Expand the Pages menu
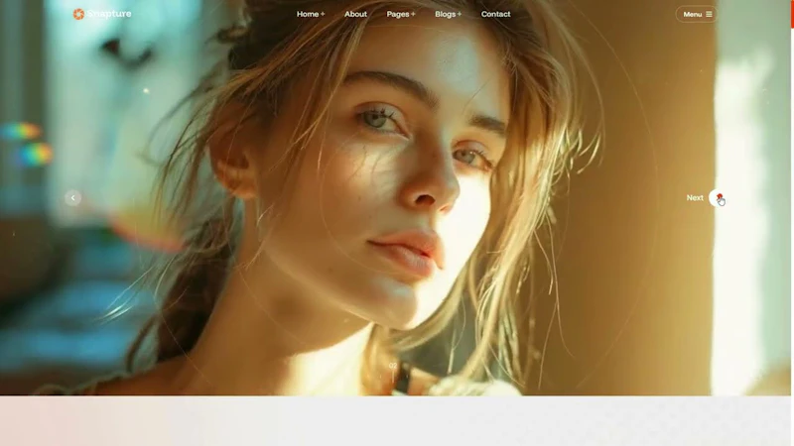This screenshot has height=446, width=794. coord(401,14)
